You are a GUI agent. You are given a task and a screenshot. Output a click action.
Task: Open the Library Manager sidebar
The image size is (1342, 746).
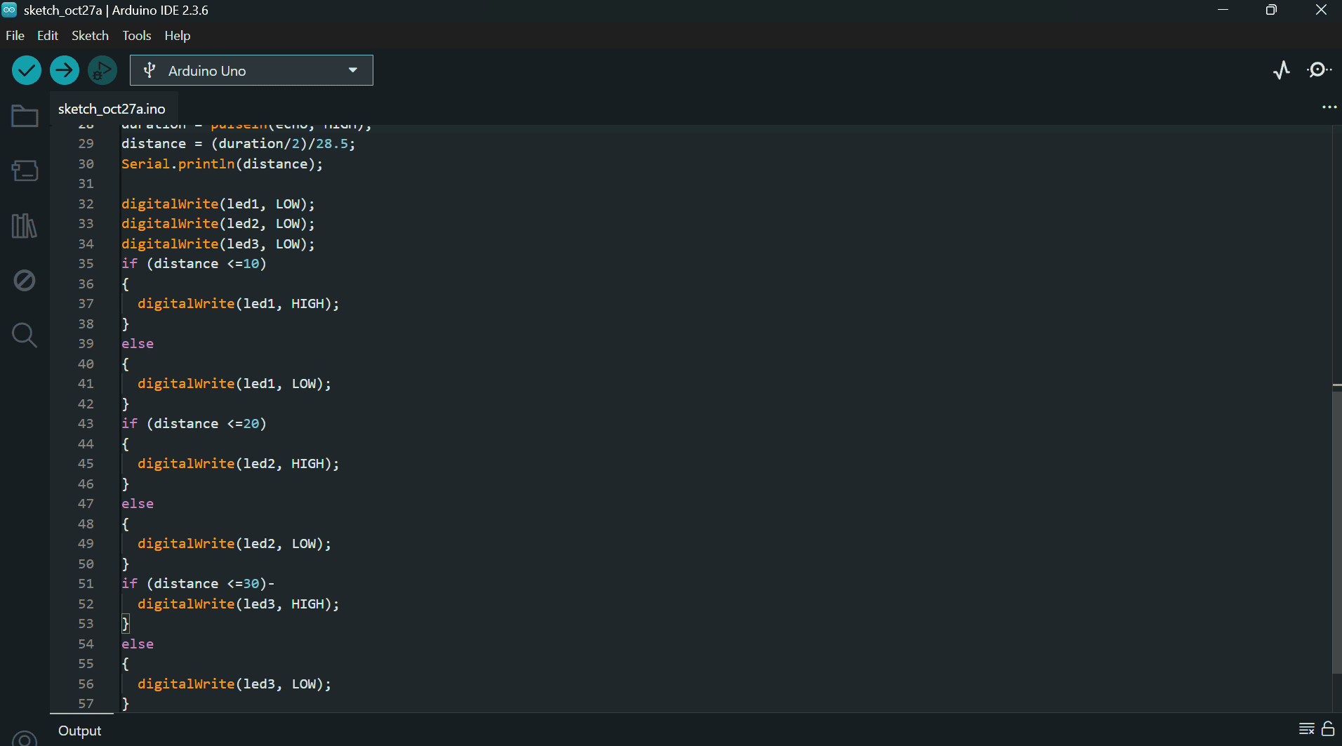[x=25, y=226]
